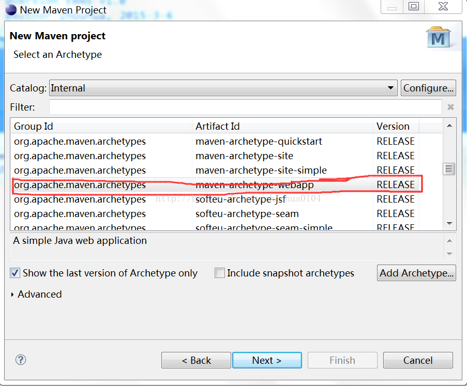This screenshot has width=467, height=386.
Task: Click the archetype table scroll up arrow
Action: (x=449, y=126)
